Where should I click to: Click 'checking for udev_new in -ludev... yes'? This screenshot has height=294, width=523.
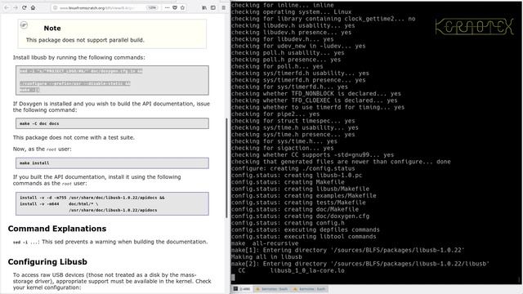[x=298, y=46]
